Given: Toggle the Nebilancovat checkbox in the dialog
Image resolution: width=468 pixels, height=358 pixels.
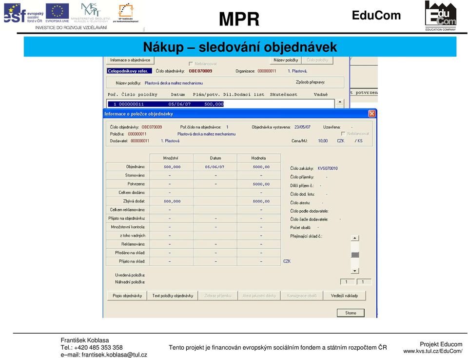Looking at the screenshot, I should (x=343, y=134).
